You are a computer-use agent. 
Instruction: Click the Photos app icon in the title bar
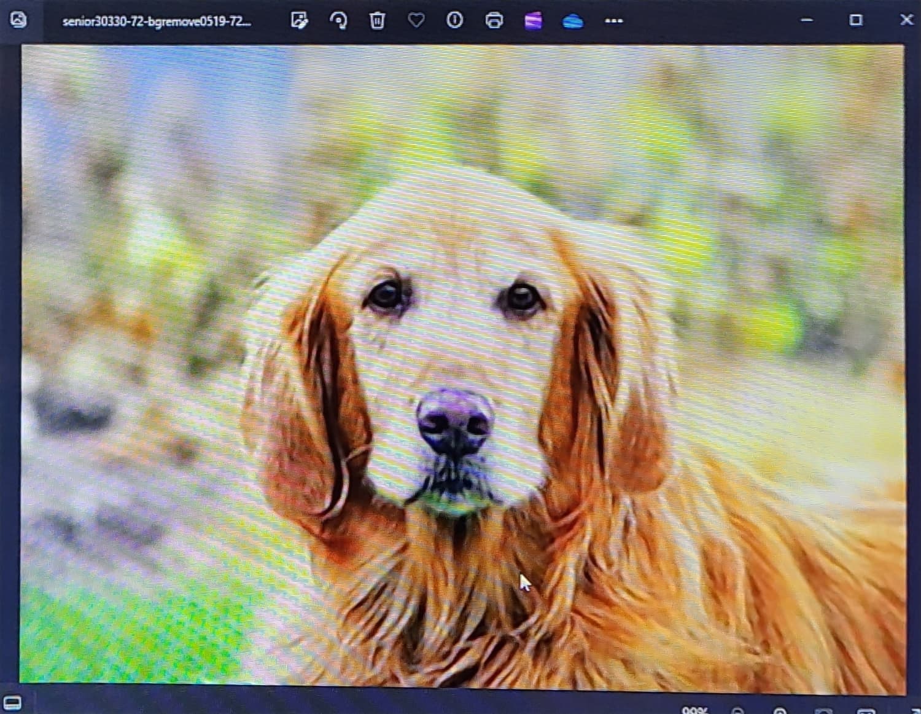(18, 20)
